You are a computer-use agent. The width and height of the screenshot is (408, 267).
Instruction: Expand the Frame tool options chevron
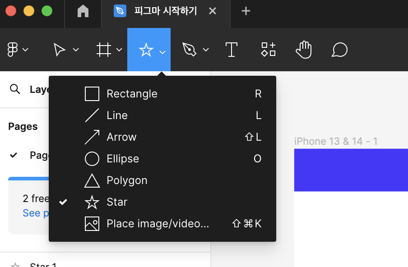(119, 50)
